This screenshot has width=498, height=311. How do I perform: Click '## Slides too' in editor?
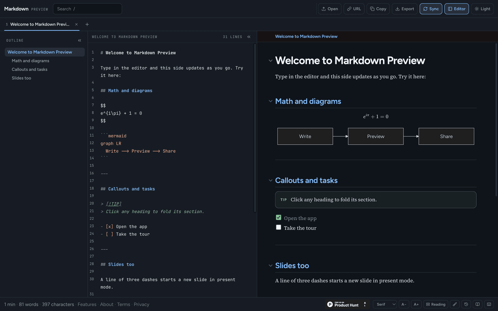(x=117, y=264)
